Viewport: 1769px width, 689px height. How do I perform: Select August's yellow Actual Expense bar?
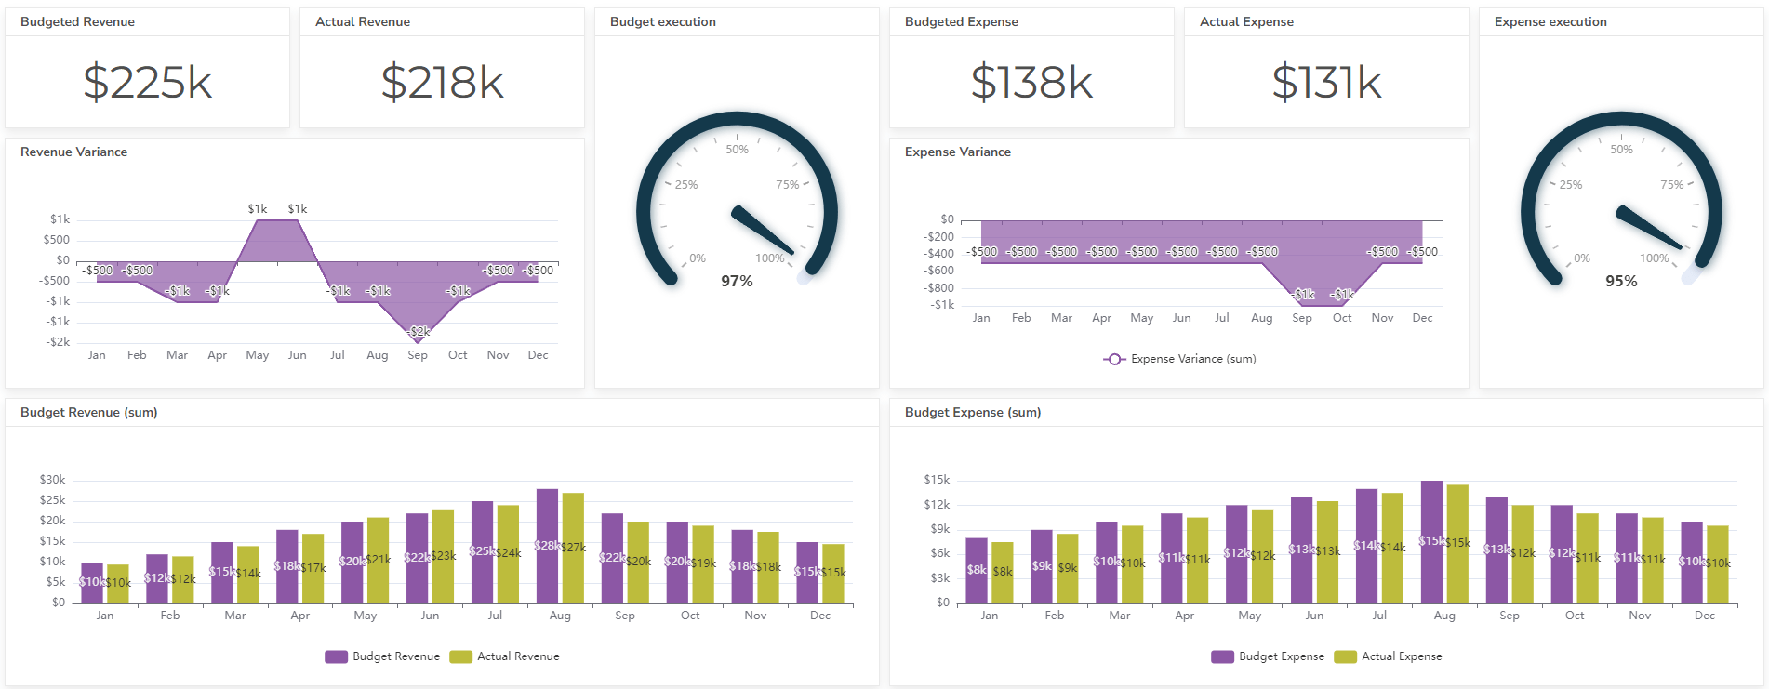point(1457,544)
